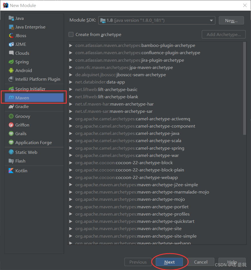Viewport: 251px width, 270px height.
Task: Click the archetype list vertical scrollbar
Action: pyautogui.click(x=245, y=88)
